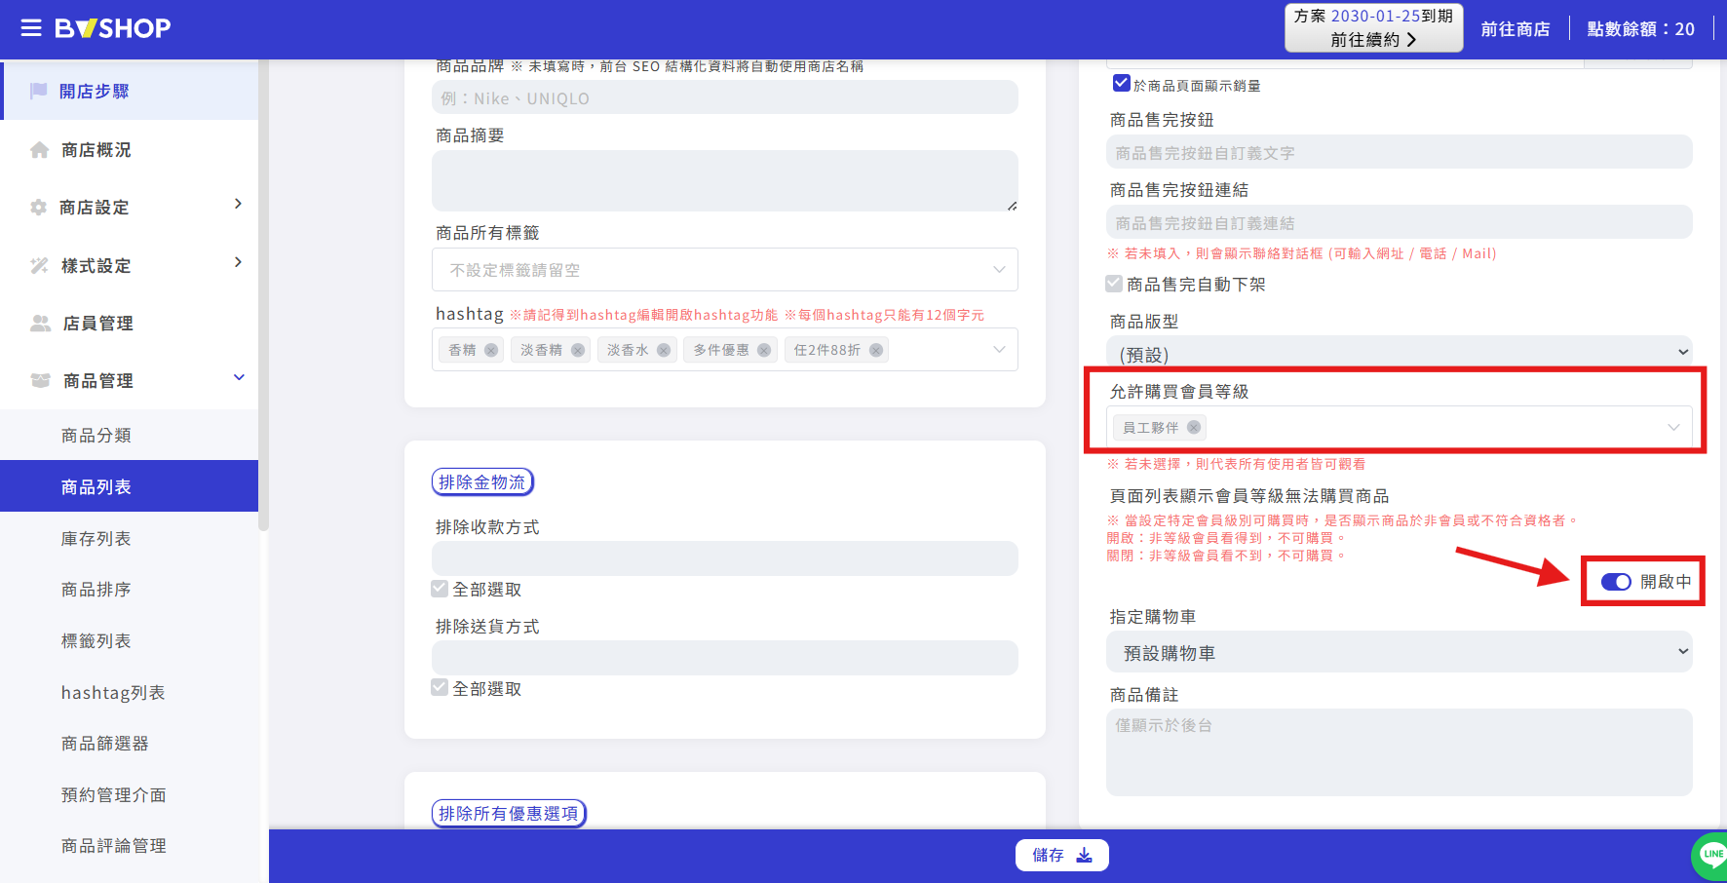The height and width of the screenshot is (883, 1727).
Task: Click the people icon beside 店員管理
Action: pos(40,323)
